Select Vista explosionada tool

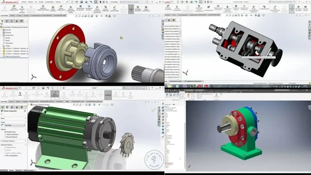(114, 9)
